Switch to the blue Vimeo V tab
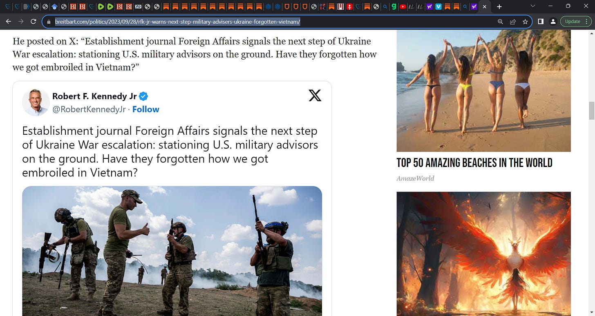 click(438, 7)
